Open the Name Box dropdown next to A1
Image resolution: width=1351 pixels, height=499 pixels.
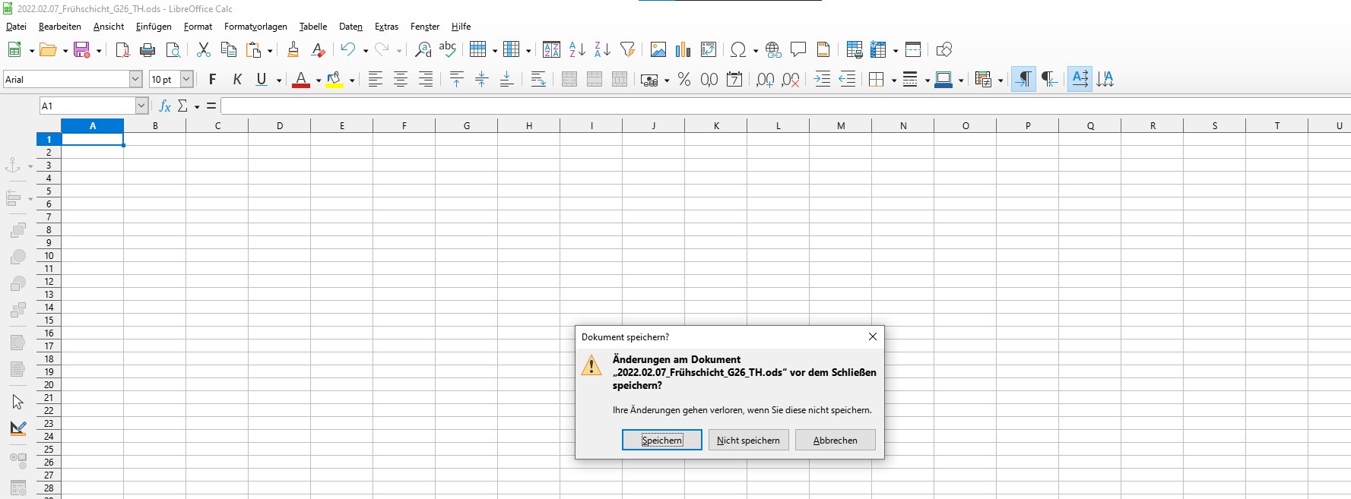click(141, 106)
